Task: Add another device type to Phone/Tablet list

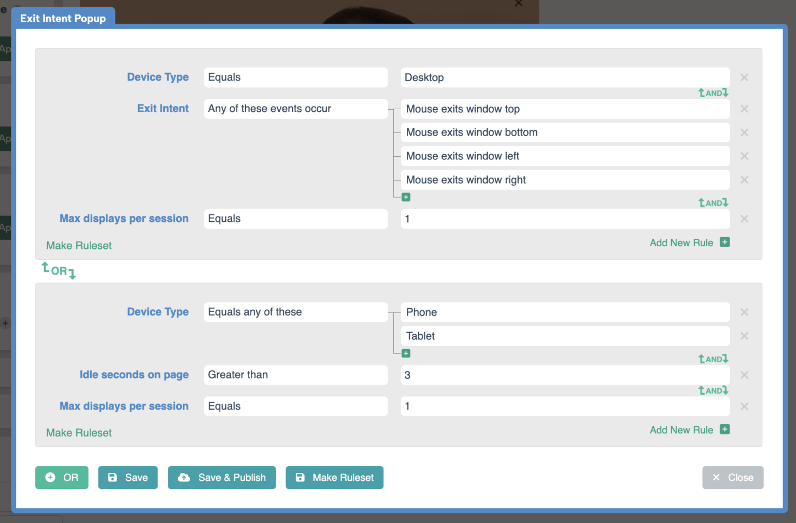Action: 406,353
